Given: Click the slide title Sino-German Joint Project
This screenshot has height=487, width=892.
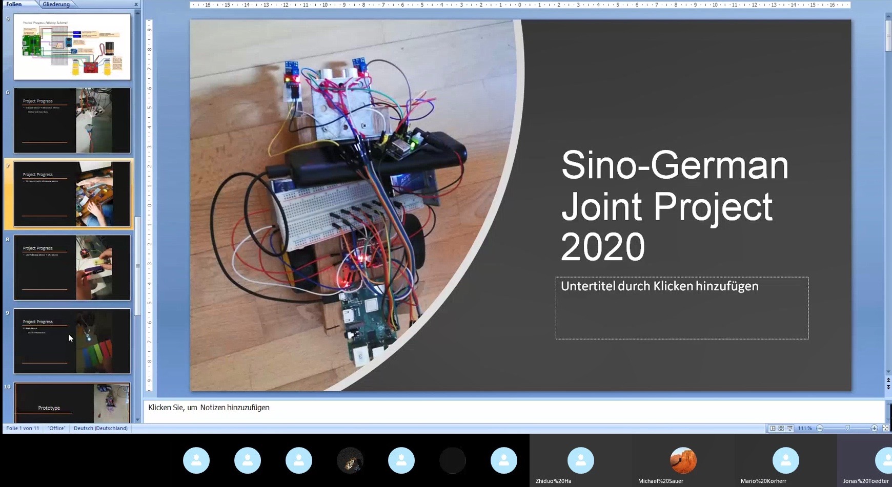Looking at the screenshot, I should (674, 206).
